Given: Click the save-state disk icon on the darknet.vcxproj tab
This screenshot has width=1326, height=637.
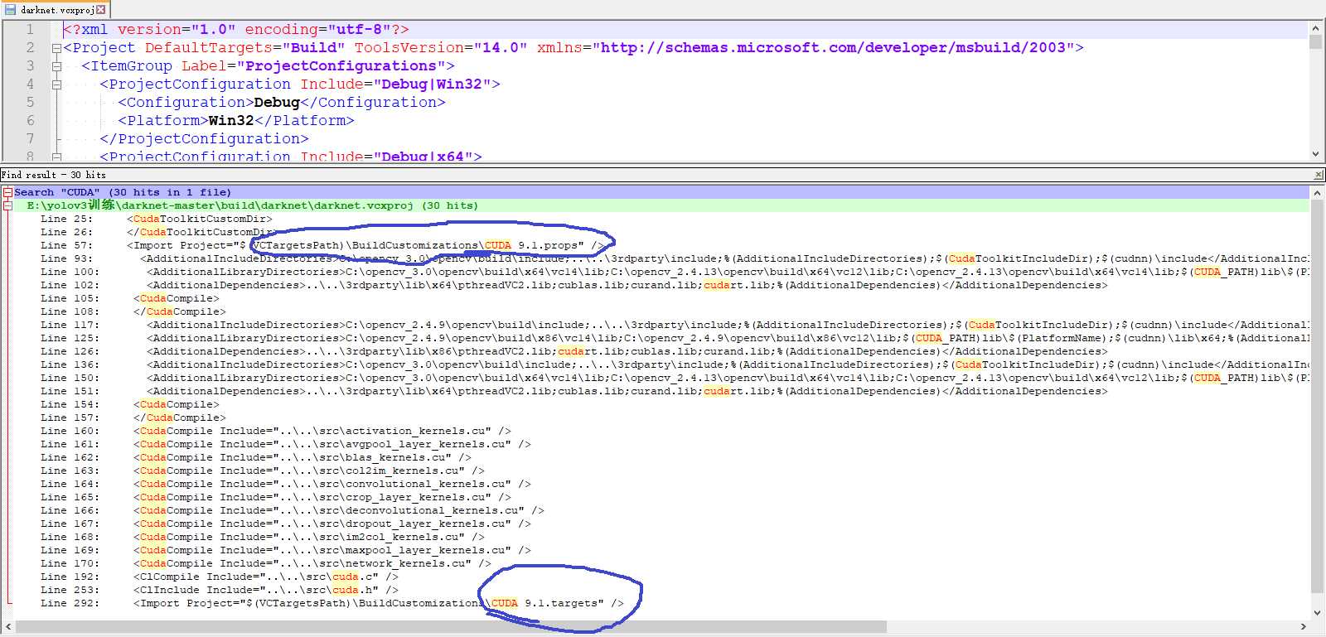Looking at the screenshot, I should (x=11, y=10).
